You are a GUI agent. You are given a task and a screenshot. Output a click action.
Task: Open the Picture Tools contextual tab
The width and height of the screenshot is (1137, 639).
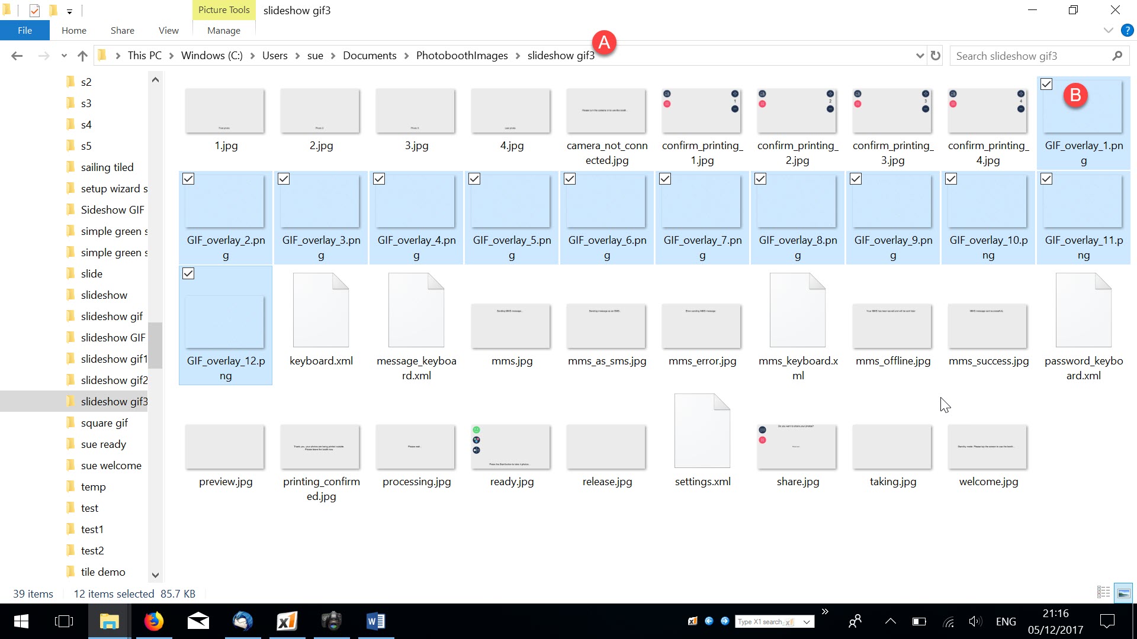click(x=224, y=9)
